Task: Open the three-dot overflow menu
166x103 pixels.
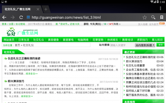Action: (160, 8)
